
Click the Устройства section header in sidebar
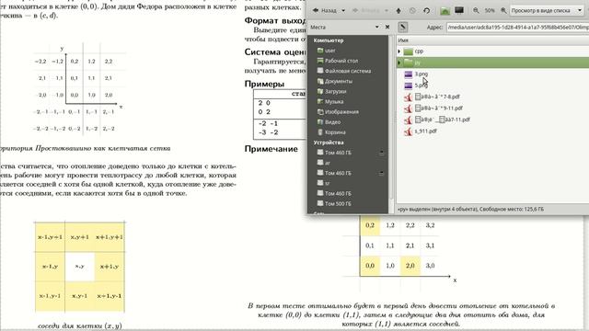329,143
